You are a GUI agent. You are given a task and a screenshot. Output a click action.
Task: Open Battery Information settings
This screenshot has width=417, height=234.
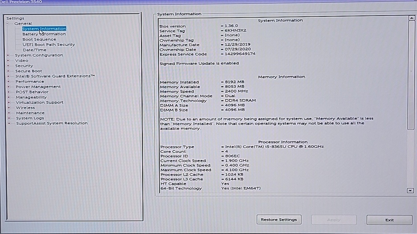44,34
